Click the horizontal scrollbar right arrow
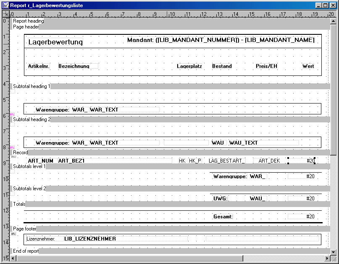339x264 pixels. (327, 257)
